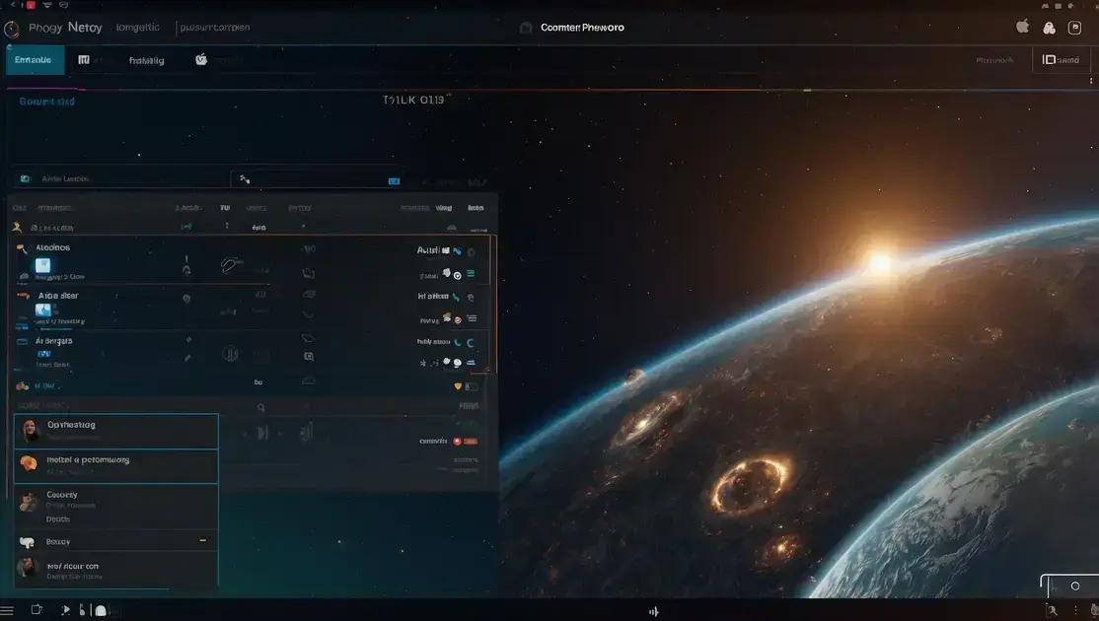Collapse the Bsxoy row with minus icon
Viewport: 1099px width, 621px height.
202,540
